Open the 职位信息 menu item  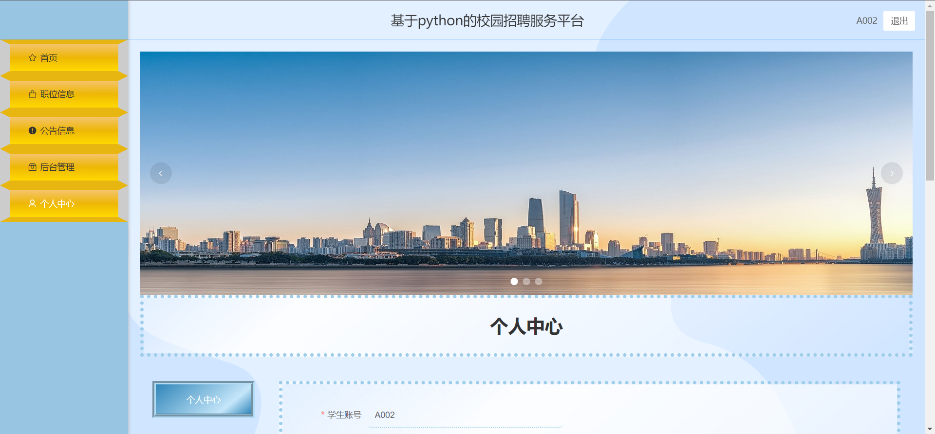tap(64, 94)
